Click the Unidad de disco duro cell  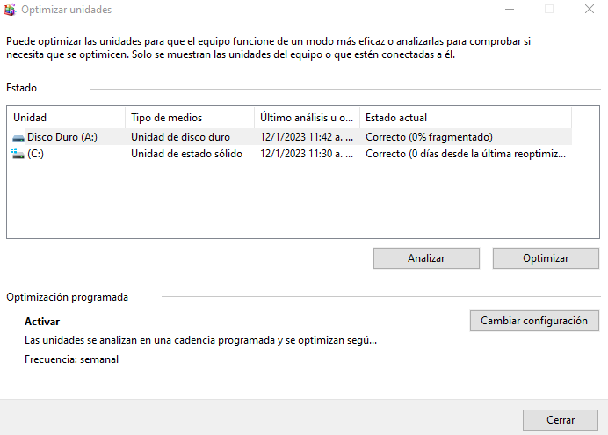click(180, 137)
